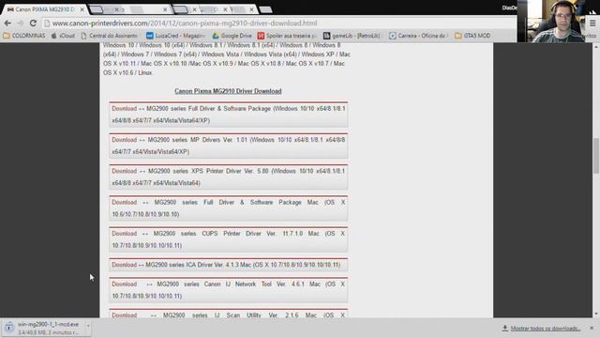
Task: Close the Canon PIXMA MG2910 tab
Action: pos(82,9)
